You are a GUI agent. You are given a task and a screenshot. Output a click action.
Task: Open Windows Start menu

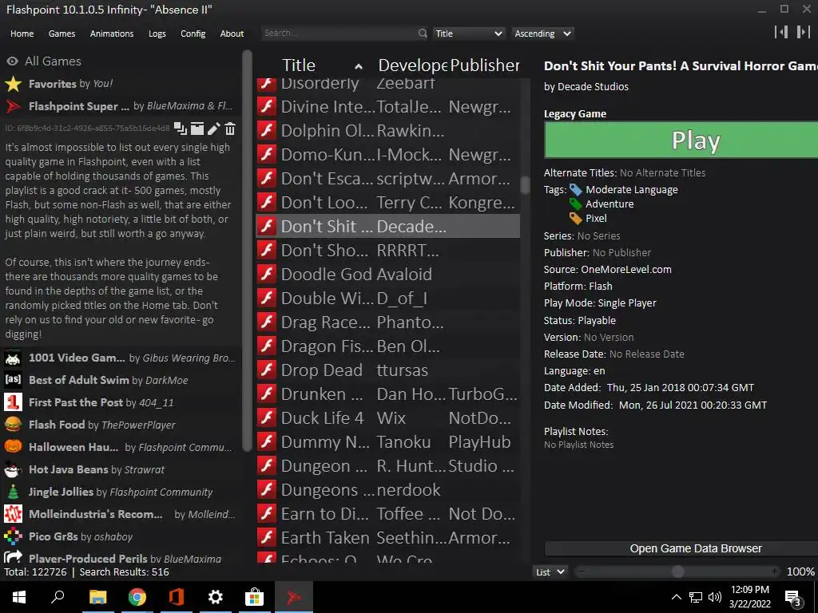(19, 597)
